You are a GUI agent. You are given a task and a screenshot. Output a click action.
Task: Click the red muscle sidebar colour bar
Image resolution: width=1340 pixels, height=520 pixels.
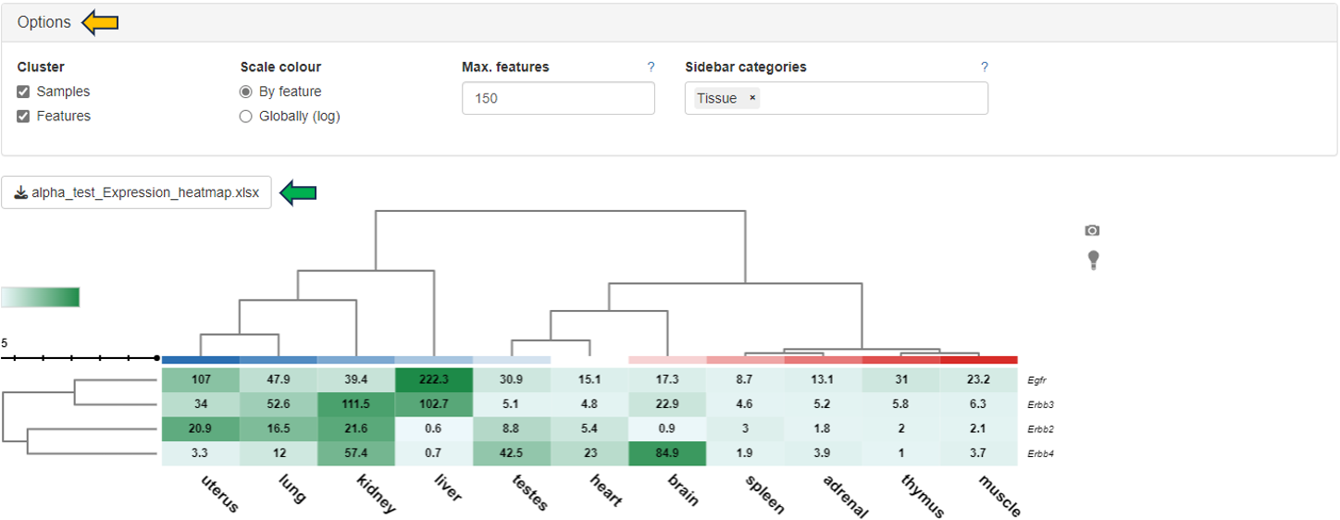(978, 360)
